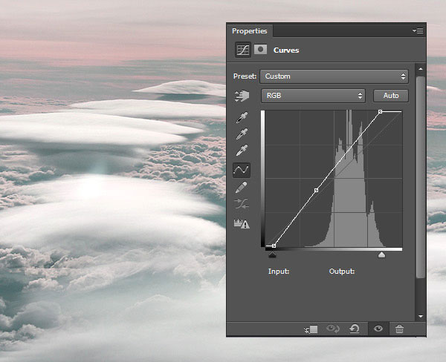Image resolution: width=446 pixels, height=362 pixels.
Task: Select the pencil draw-curve tool
Action: point(242,188)
